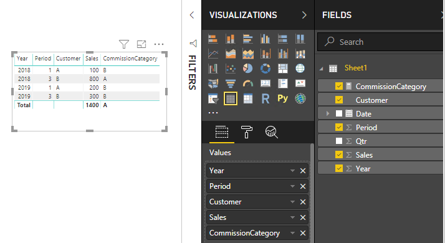The height and width of the screenshot is (243, 445).
Task: Switch to the Fields well tab
Action: [x=222, y=132]
